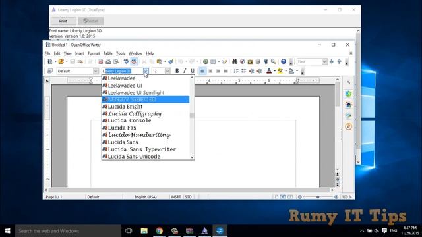Click Font Color red A swatch

(269, 71)
